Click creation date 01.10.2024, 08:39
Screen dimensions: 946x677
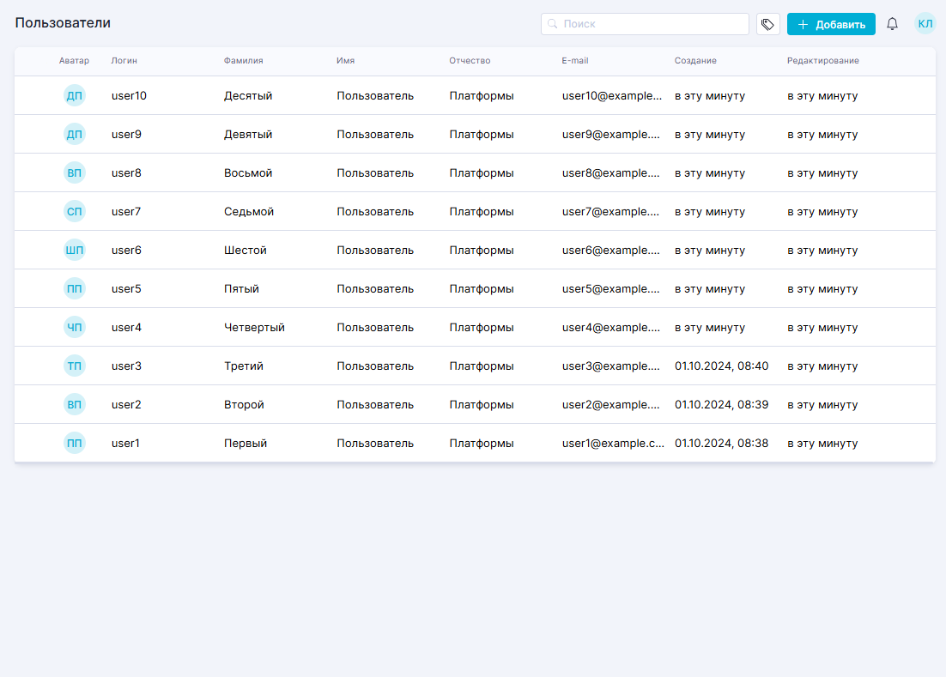click(x=721, y=405)
